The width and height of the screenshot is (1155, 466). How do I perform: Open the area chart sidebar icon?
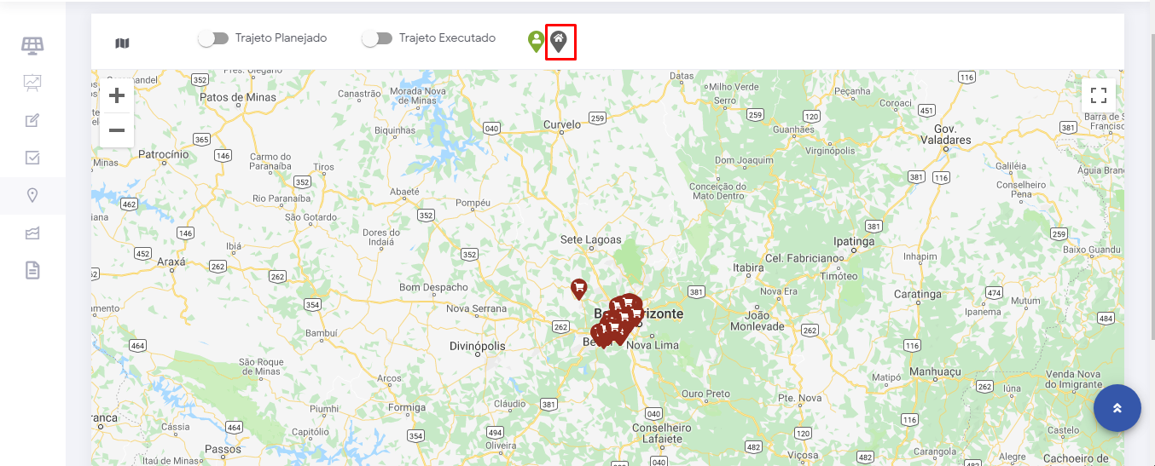[x=32, y=233]
